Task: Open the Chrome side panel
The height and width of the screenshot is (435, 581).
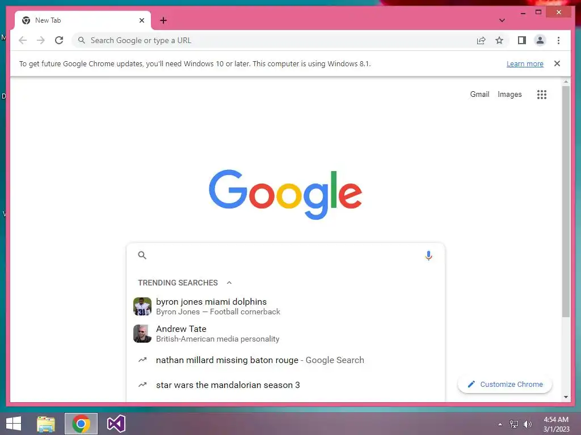Action: (522, 40)
